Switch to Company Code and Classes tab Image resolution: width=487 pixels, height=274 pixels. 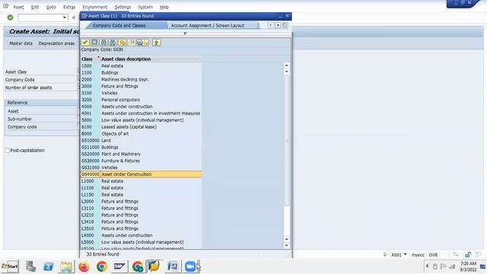point(119,25)
